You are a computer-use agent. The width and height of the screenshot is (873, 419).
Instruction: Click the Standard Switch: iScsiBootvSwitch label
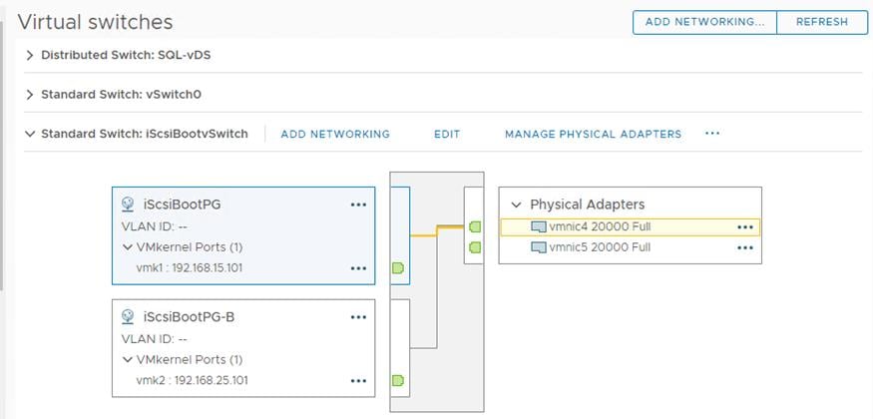[145, 134]
